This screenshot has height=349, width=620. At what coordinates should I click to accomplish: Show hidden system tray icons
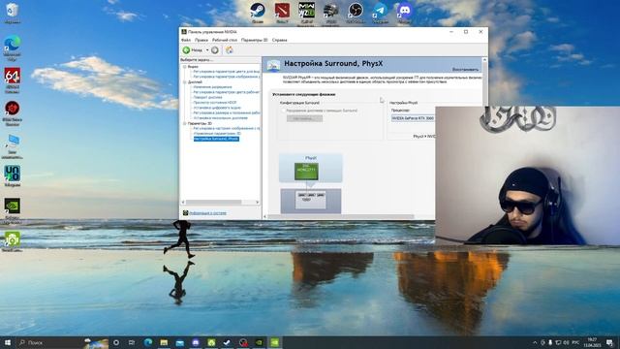[x=535, y=342]
